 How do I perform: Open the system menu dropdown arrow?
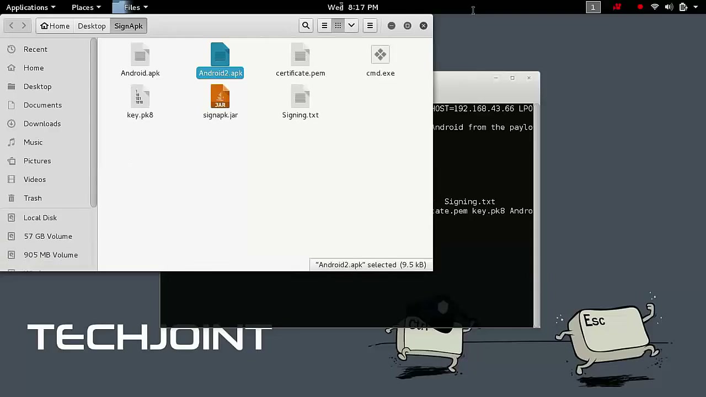tap(697, 7)
